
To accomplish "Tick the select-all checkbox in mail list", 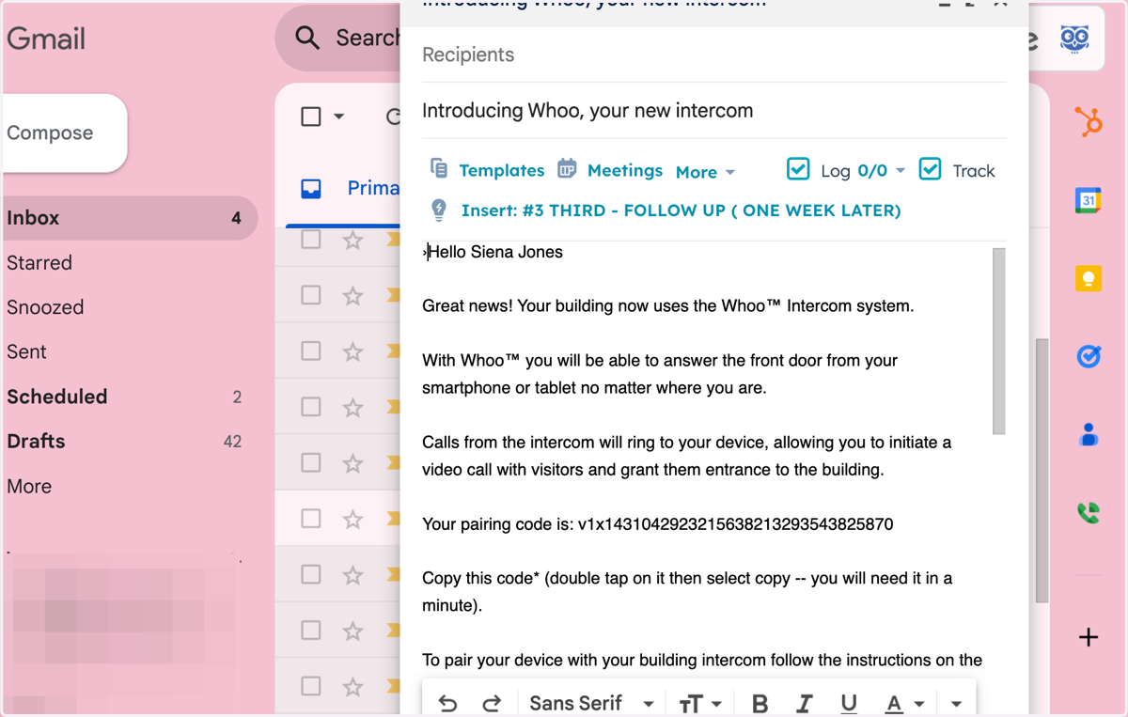I will click(x=310, y=117).
